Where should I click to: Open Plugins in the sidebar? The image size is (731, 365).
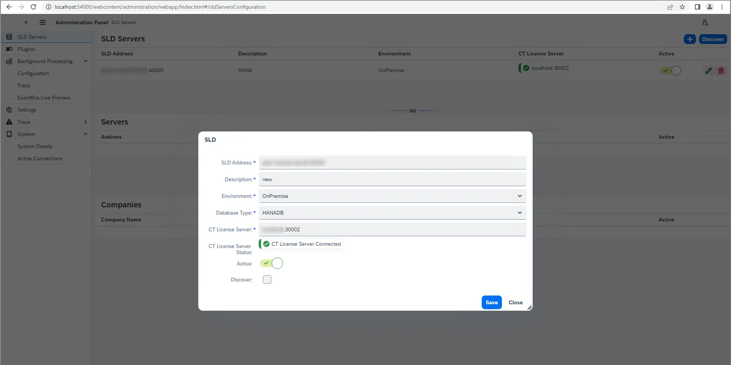46,49
